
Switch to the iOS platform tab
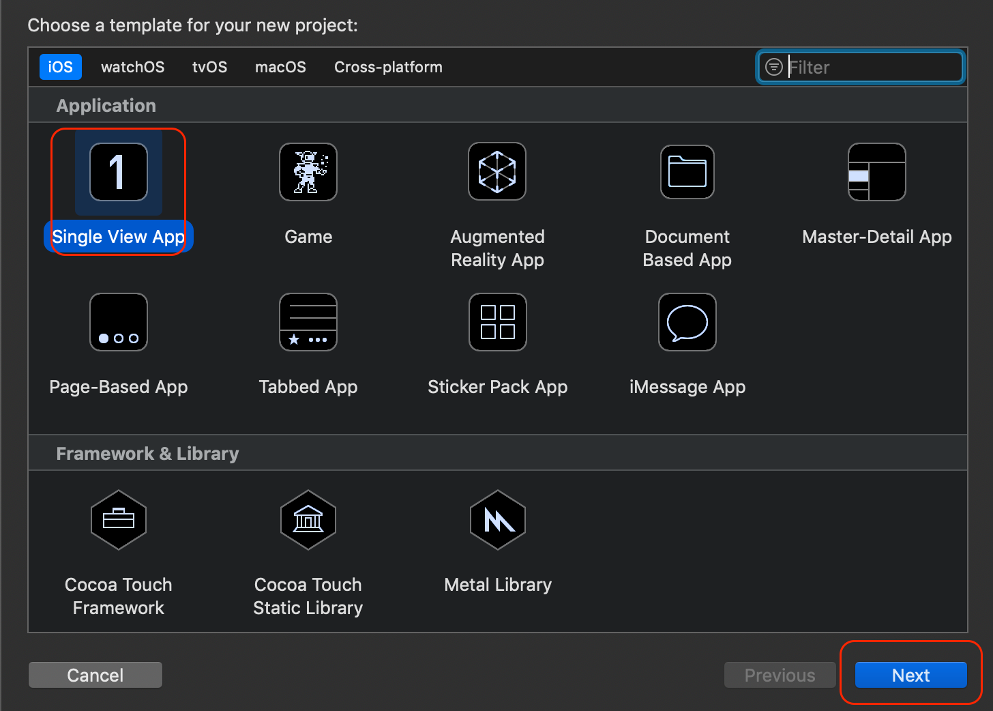pyautogui.click(x=61, y=67)
